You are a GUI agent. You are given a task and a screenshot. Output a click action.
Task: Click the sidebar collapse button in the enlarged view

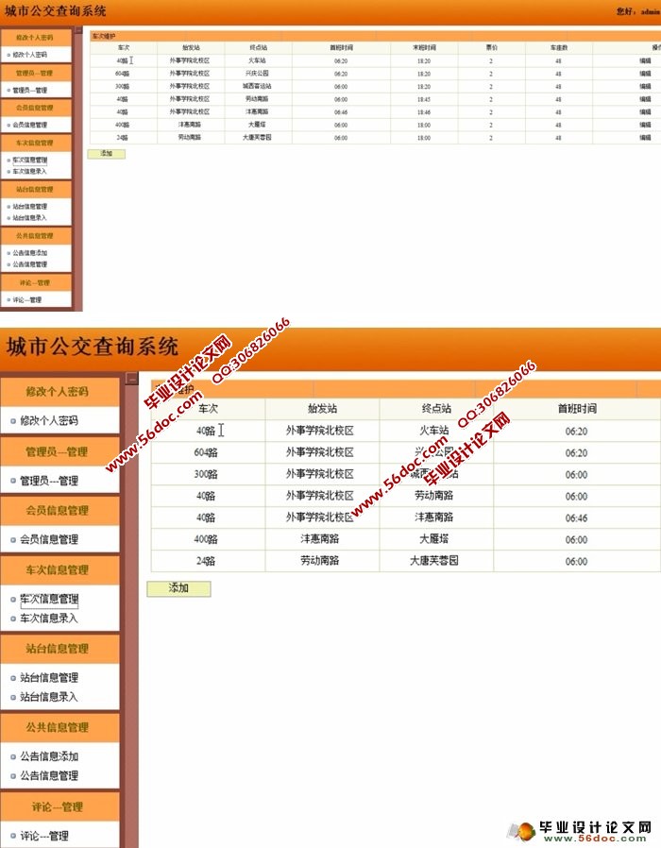point(132,379)
